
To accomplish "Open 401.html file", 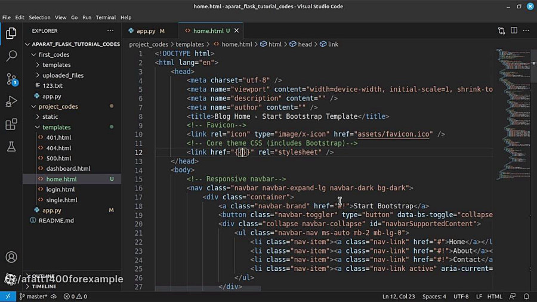I will click(x=58, y=137).
